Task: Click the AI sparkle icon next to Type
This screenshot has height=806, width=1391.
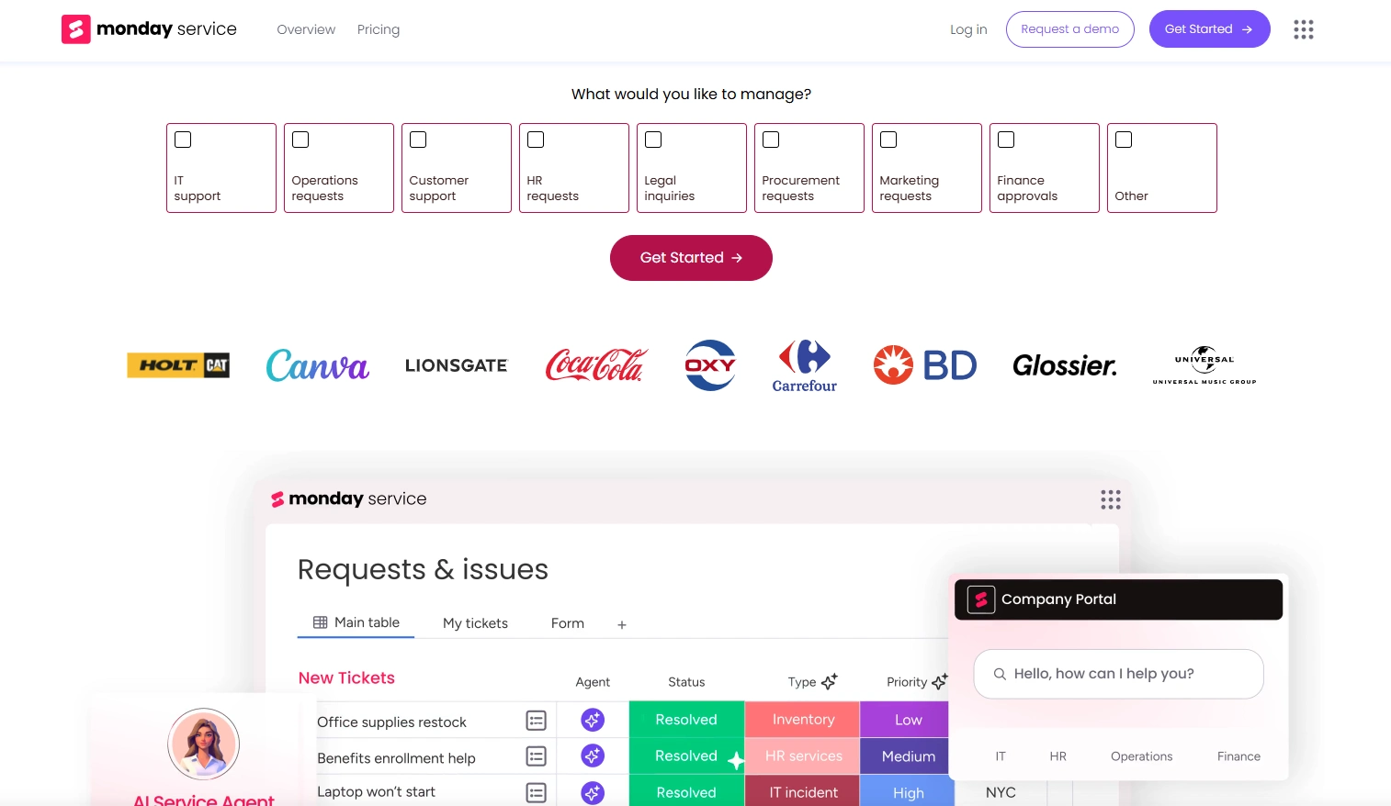Action: (x=830, y=682)
